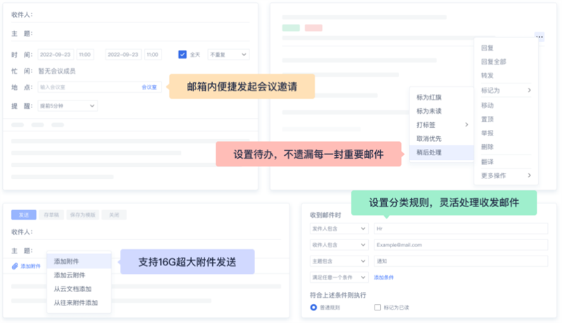This screenshot has height=323, width=562.
Task: Choose 从云文档添加 in the attachment menu
Action: [72, 289]
